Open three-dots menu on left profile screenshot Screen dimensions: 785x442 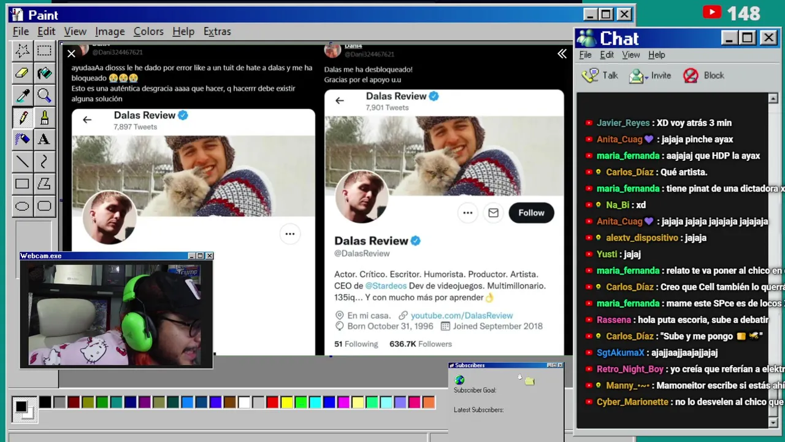click(x=289, y=233)
